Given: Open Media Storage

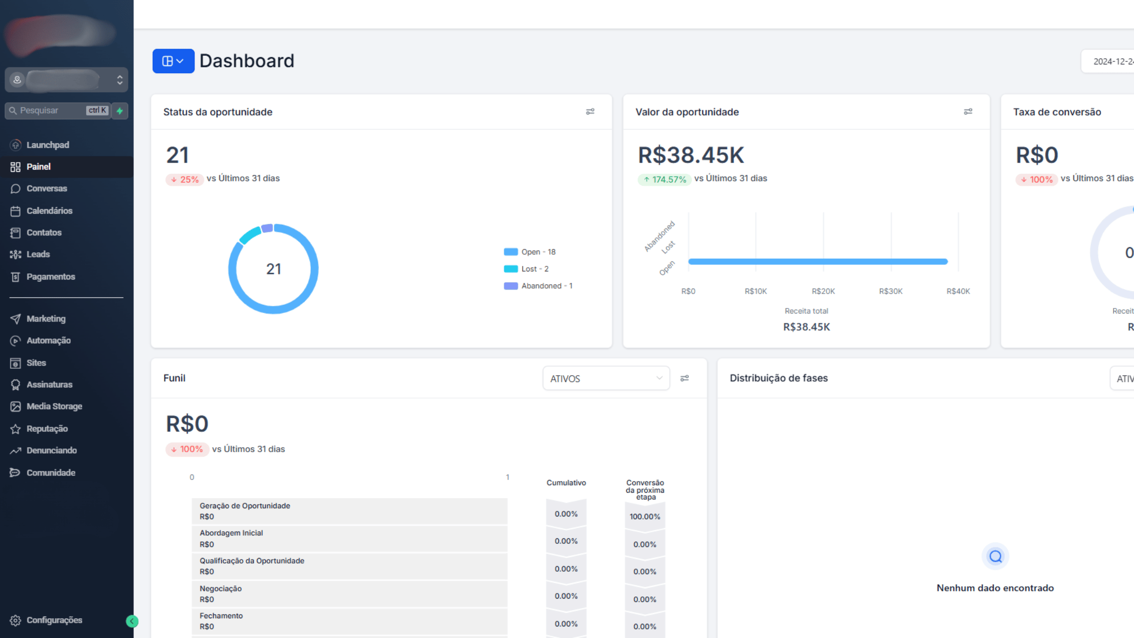Looking at the screenshot, I should click(x=54, y=406).
